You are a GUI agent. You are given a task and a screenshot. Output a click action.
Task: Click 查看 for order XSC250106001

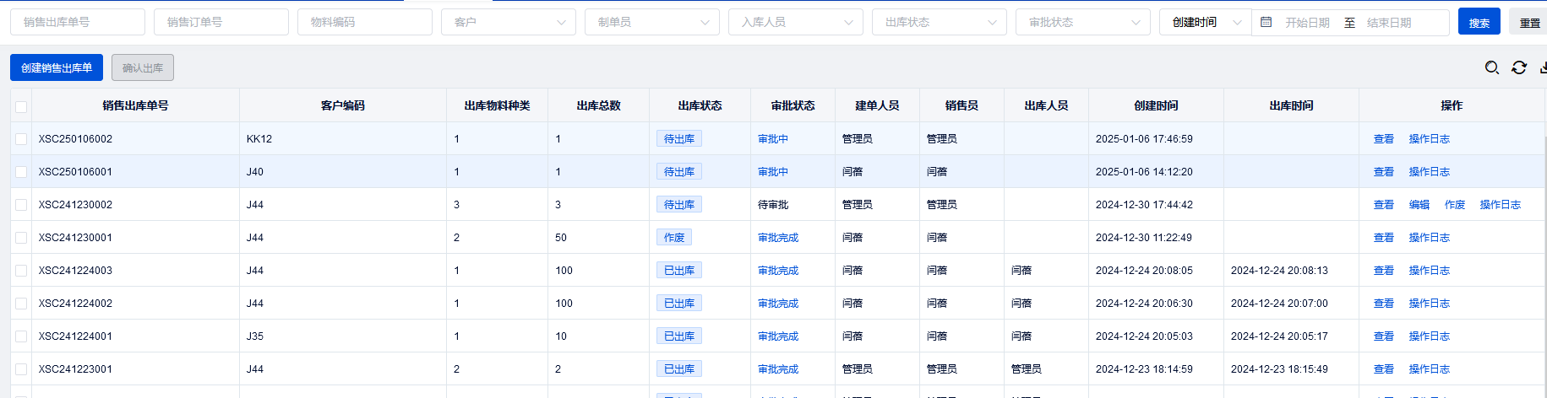point(1384,172)
